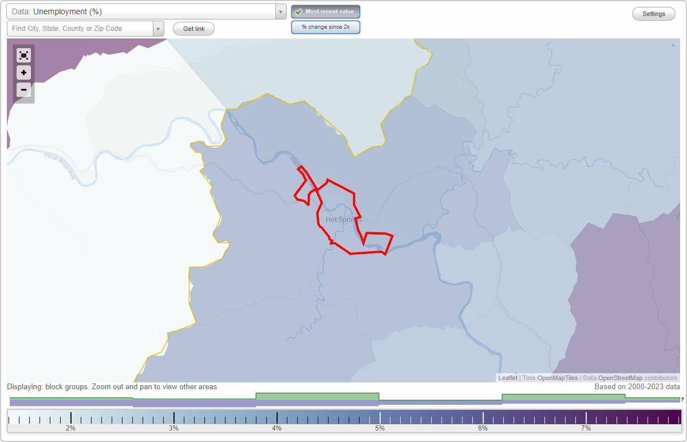Click the Hot Springs label on the map

[x=343, y=219]
